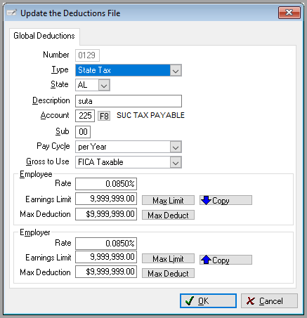Click Employee Max Deduct button
The image size is (307, 318).
tap(168, 215)
